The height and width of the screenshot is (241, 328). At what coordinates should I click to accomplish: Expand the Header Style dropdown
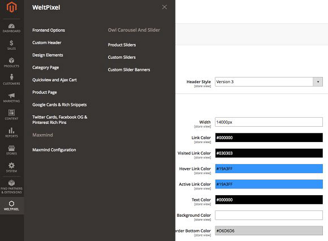tap(269, 82)
